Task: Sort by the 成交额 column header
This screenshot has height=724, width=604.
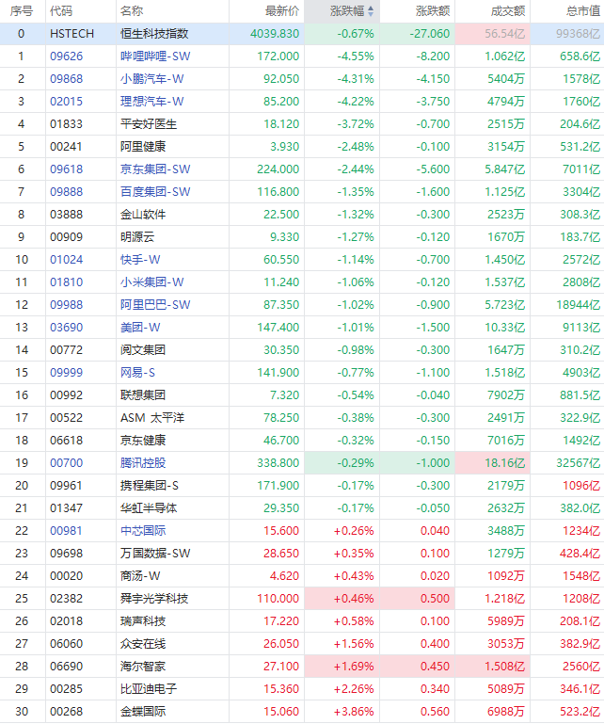Action: coord(507,11)
